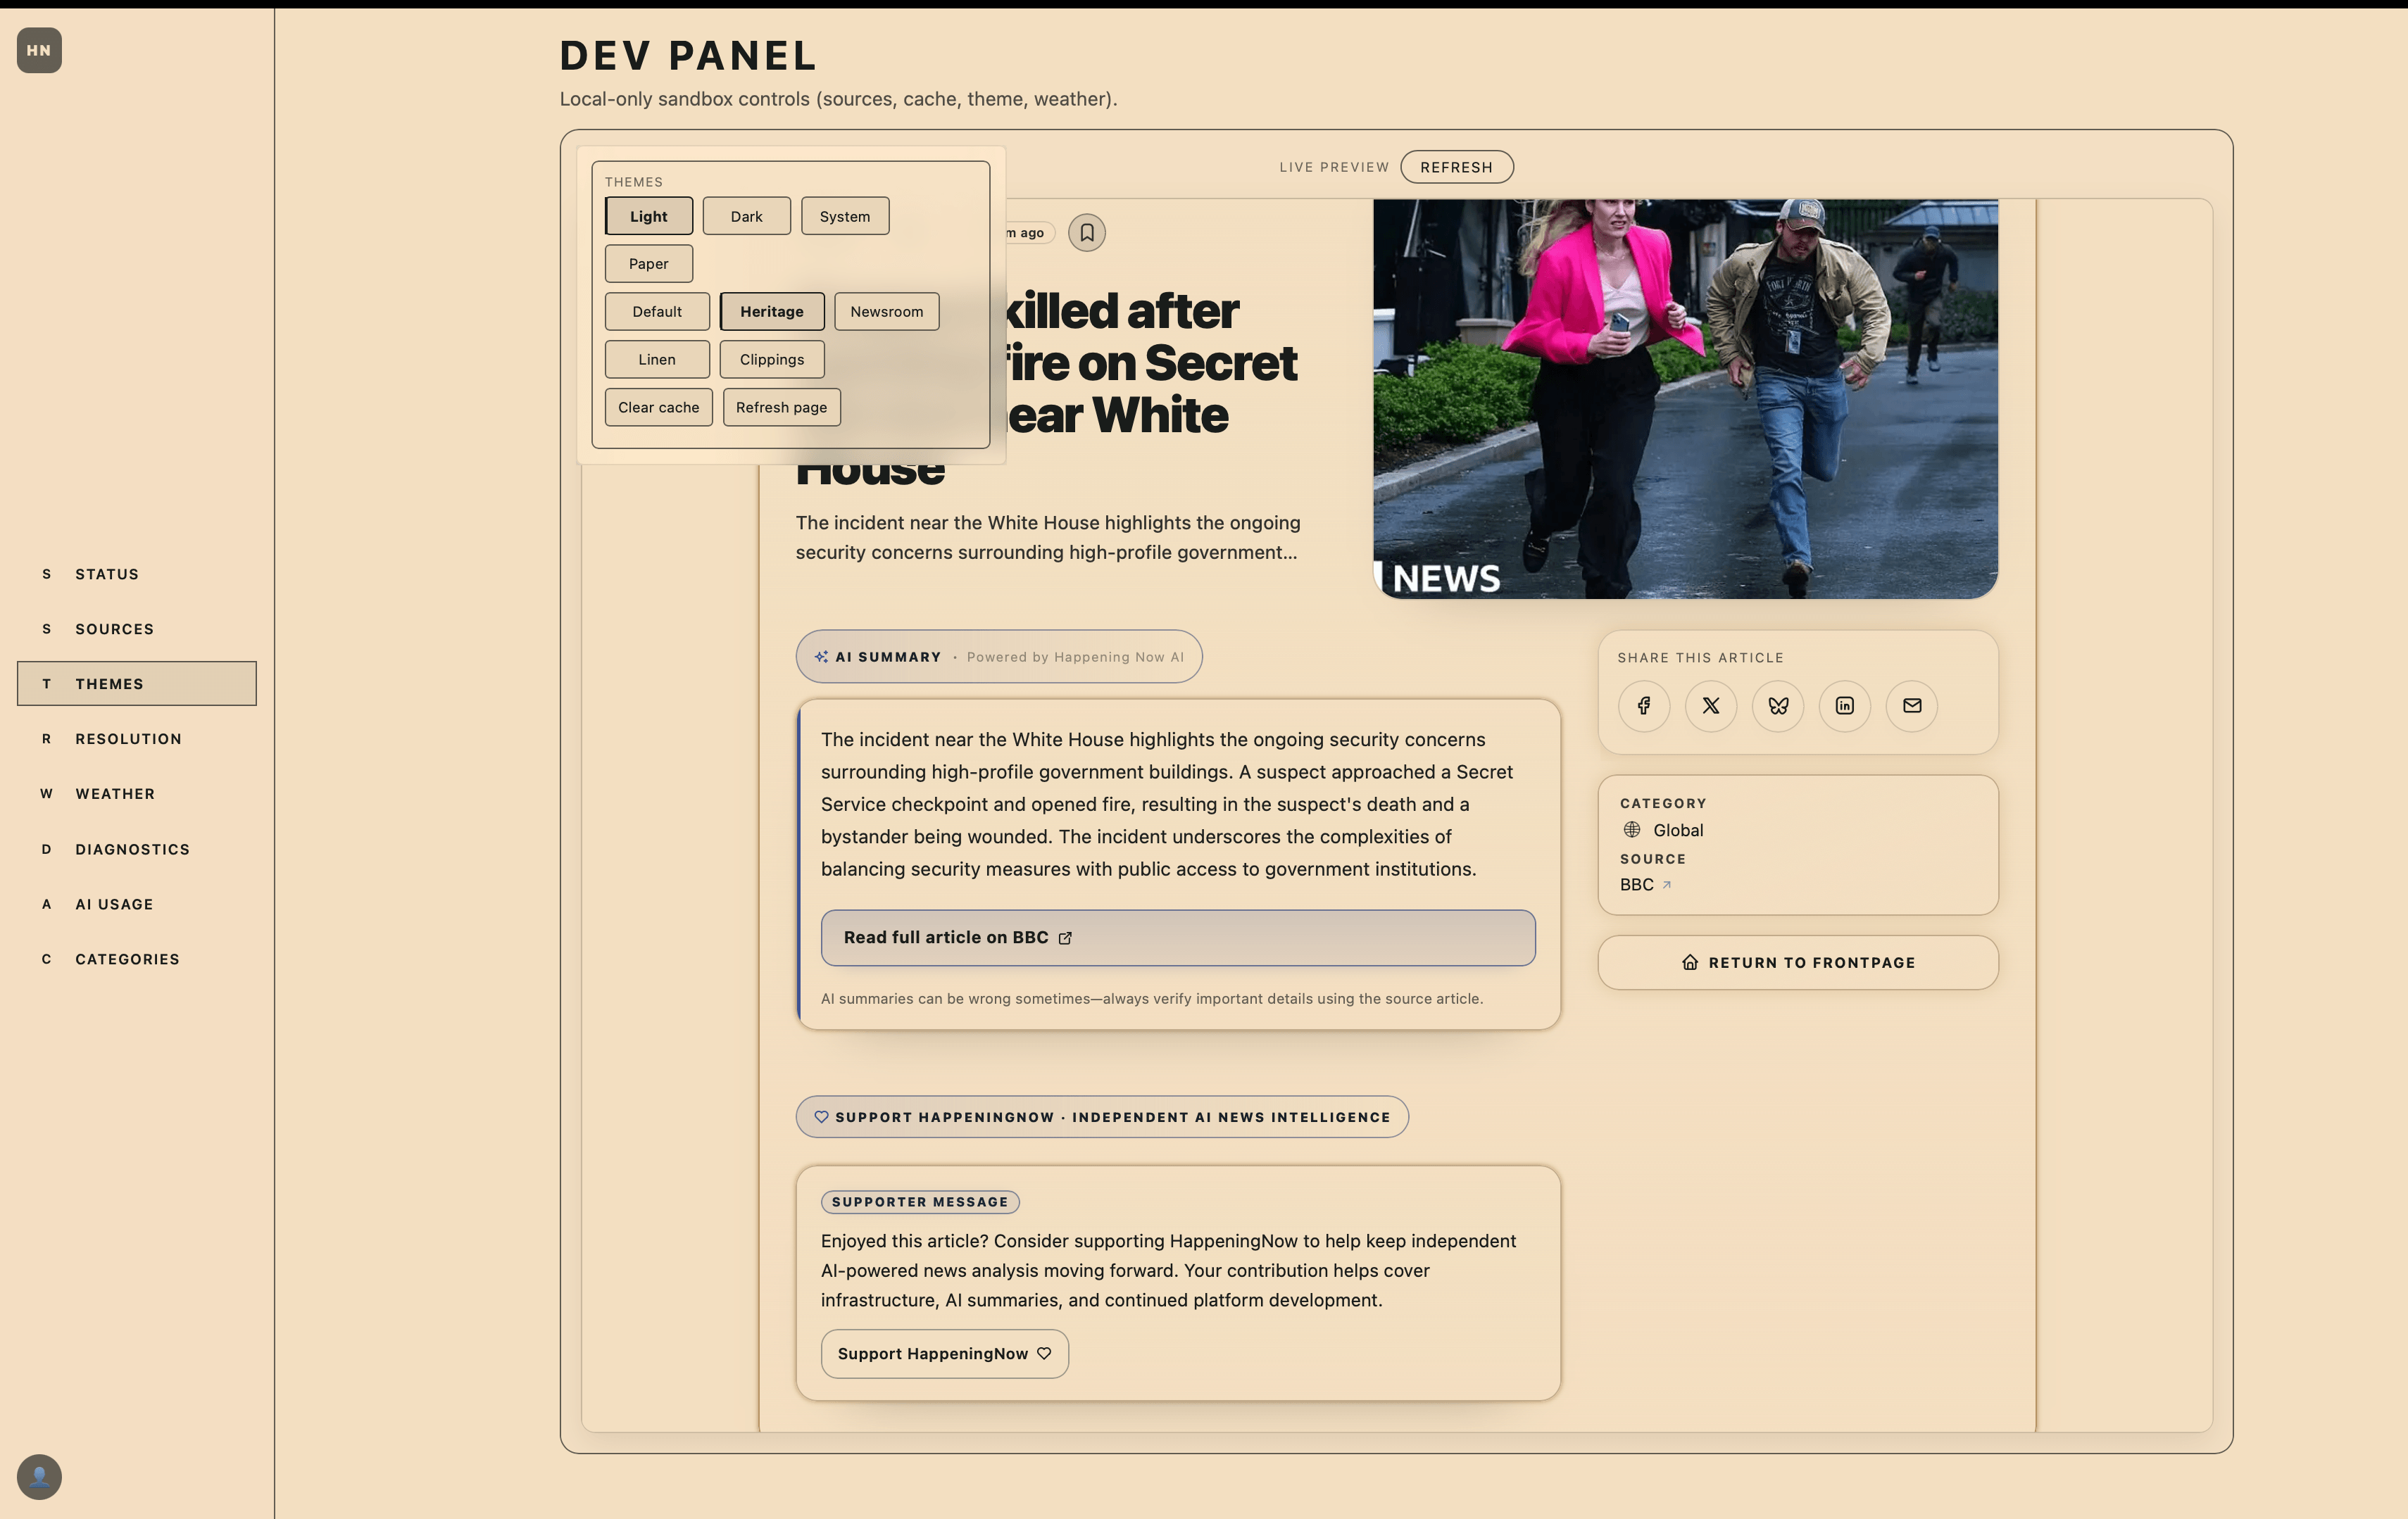This screenshot has width=2408, height=1519.
Task: Choose the Clippings style theme
Action: click(772, 360)
